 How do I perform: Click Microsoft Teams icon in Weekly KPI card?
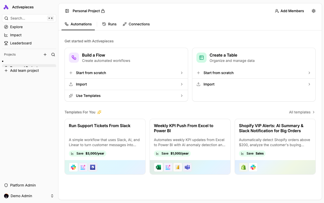[187, 167]
